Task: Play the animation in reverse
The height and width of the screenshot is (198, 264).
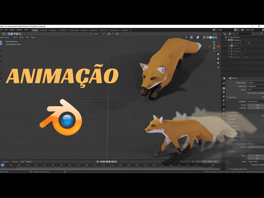Action: coord(107,161)
